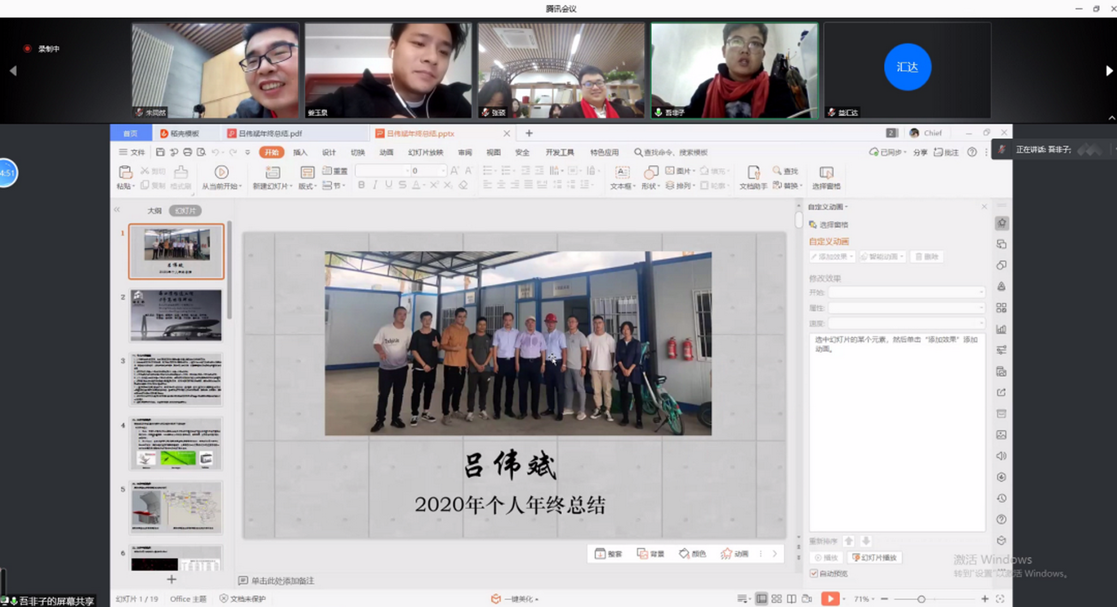Click the Layout (版式) icon
This screenshot has height=607, width=1117.
pos(308,172)
